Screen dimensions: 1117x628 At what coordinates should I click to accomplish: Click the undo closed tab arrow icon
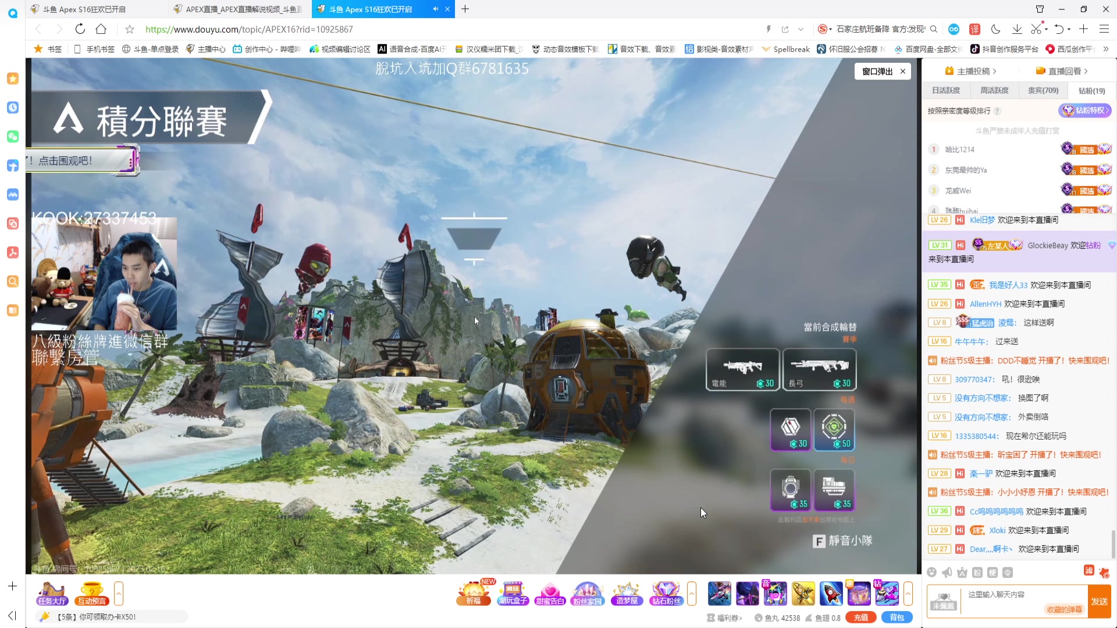point(1059,29)
